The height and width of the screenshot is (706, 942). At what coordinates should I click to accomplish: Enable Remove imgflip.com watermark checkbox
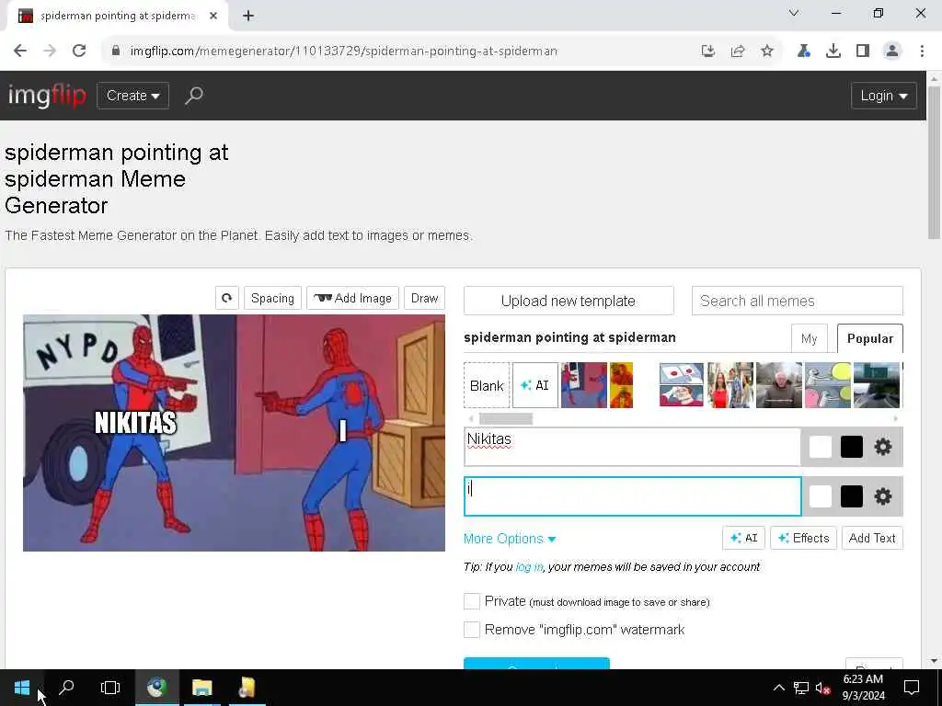pyautogui.click(x=472, y=629)
